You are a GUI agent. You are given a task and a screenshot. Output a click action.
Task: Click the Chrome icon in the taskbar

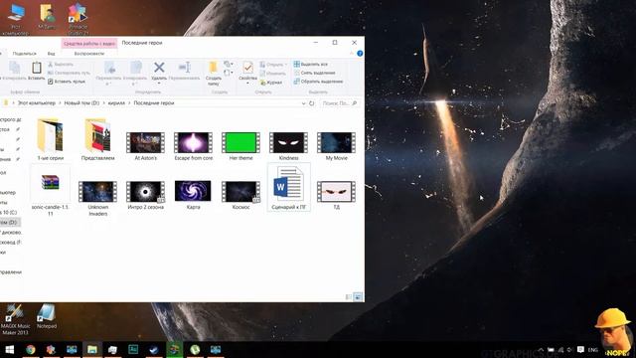pos(31,349)
